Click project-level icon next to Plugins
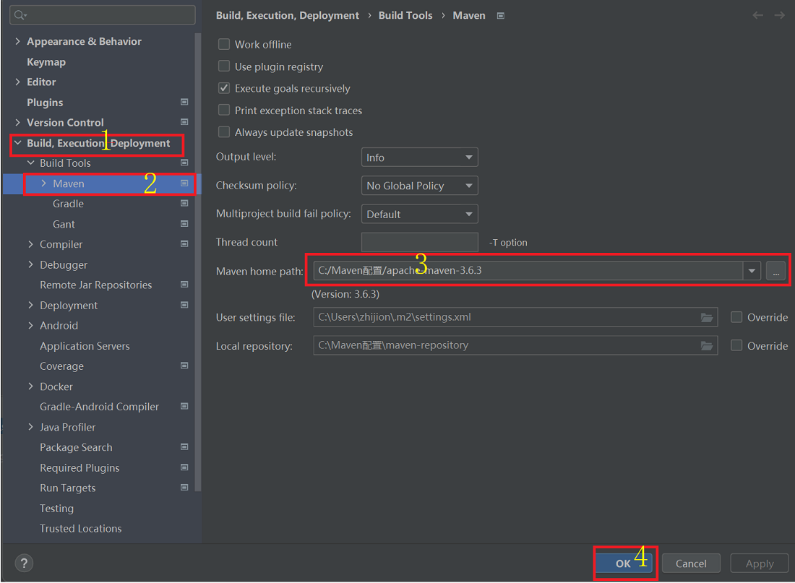Viewport: 795px width, 583px height. tap(184, 102)
